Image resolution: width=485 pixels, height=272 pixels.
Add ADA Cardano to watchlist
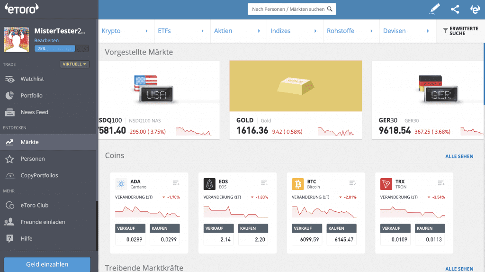(x=176, y=183)
